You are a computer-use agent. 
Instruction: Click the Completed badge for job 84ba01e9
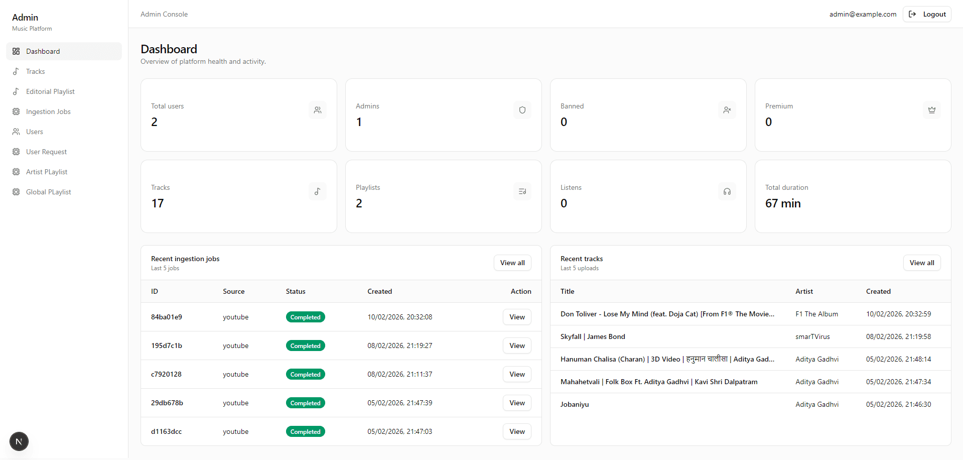(305, 317)
